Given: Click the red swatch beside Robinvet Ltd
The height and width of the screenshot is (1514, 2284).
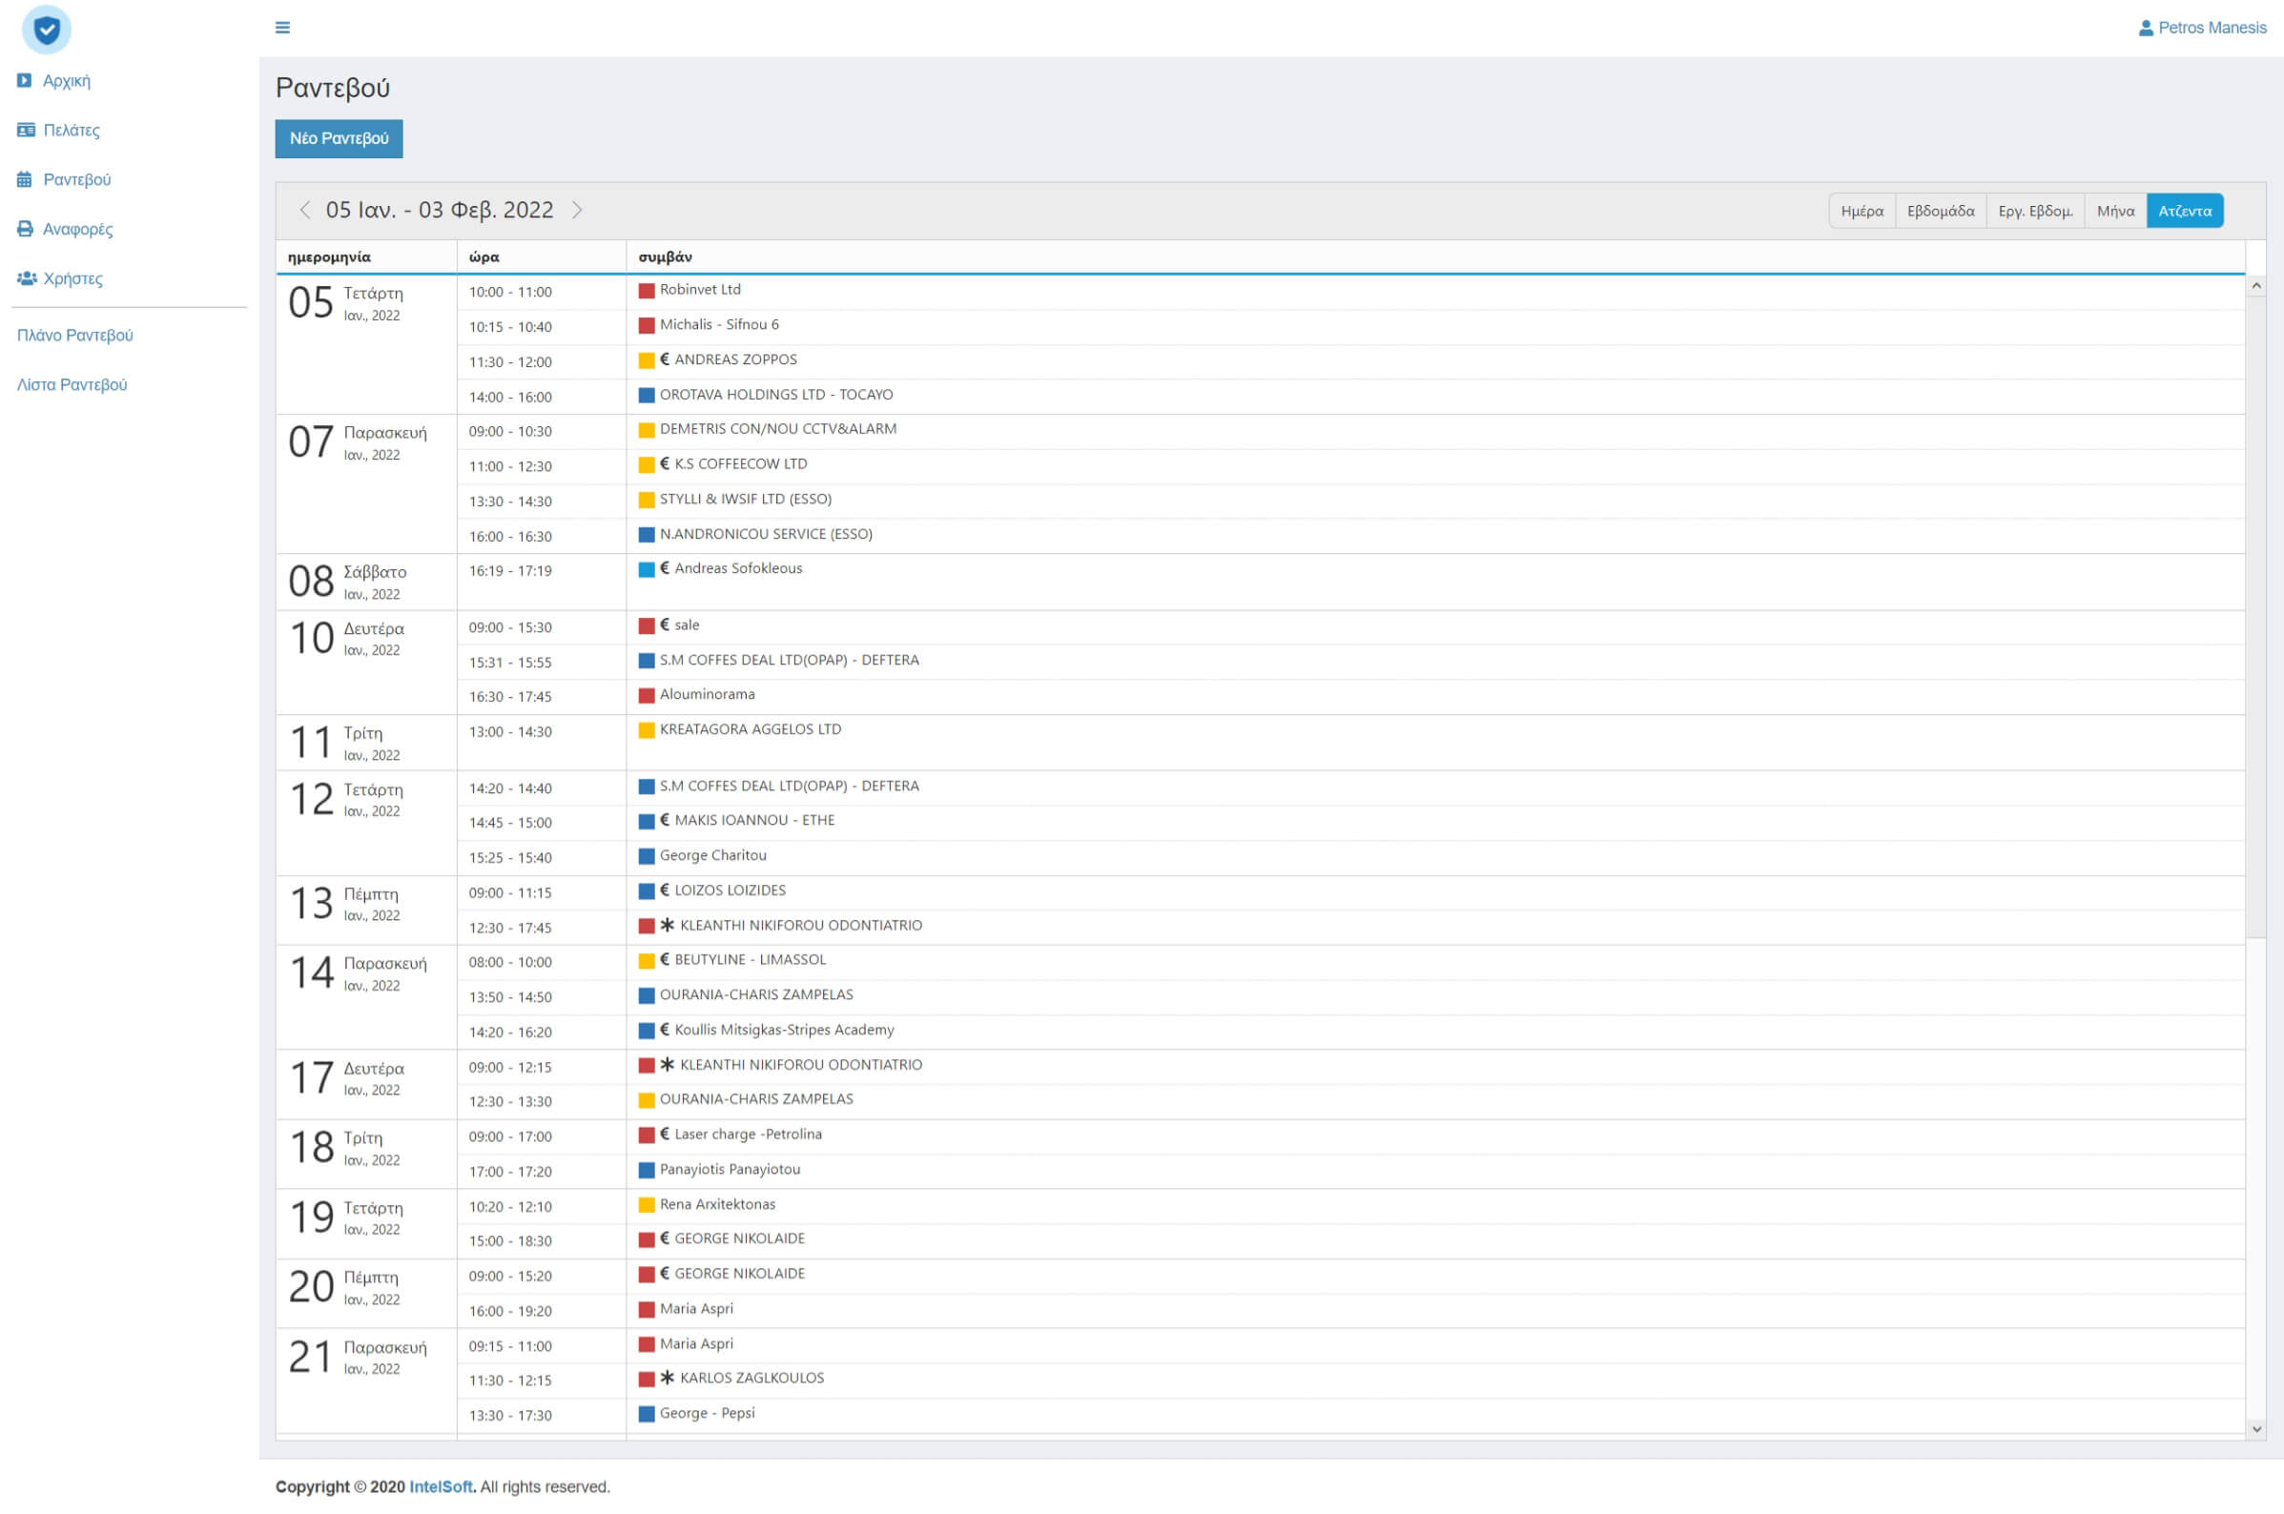Looking at the screenshot, I should coord(646,291).
